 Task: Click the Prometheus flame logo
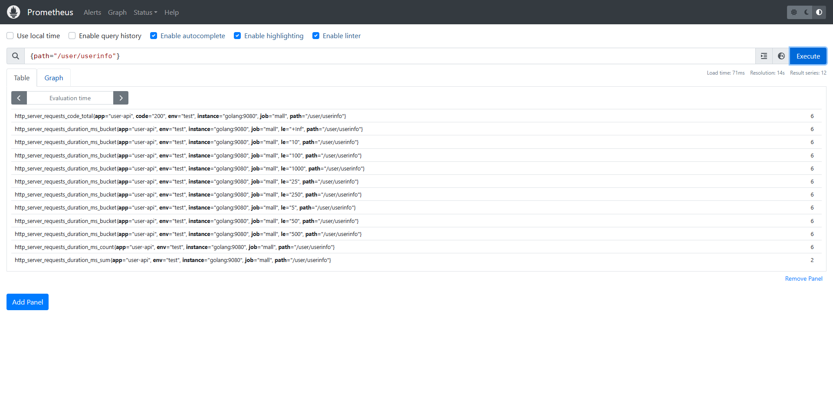point(13,12)
